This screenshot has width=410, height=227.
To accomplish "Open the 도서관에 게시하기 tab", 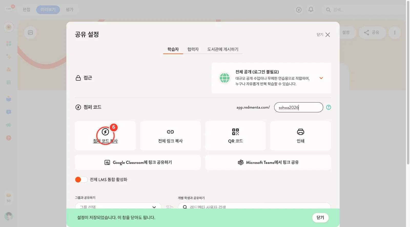I will pos(223,49).
